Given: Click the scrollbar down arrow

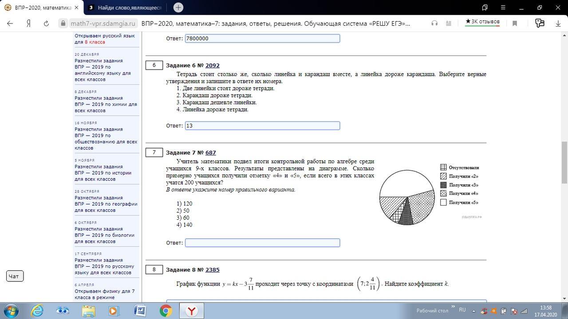Looking at the screenshot, I should click(564, 299).
